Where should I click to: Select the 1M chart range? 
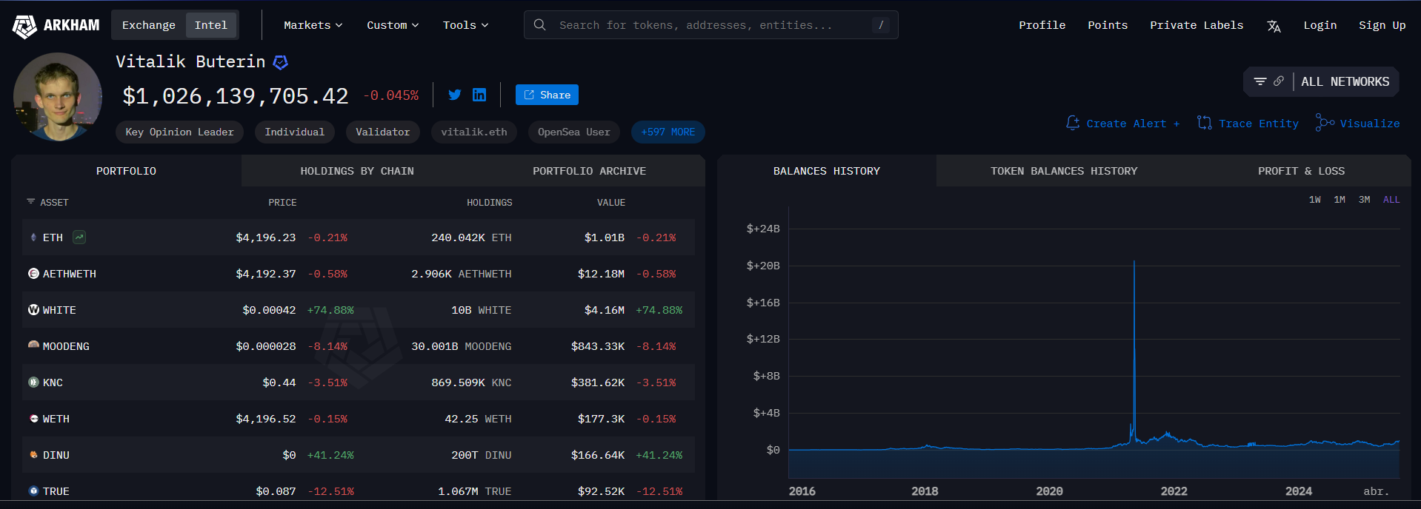coord(1340,200)
